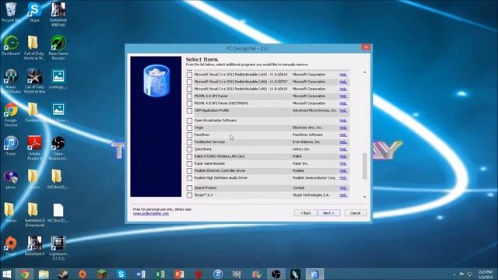Check the OEM Application Profile checkbox
Image resolution: width=498 pixels, height=280 pixels.
[190, 110]
